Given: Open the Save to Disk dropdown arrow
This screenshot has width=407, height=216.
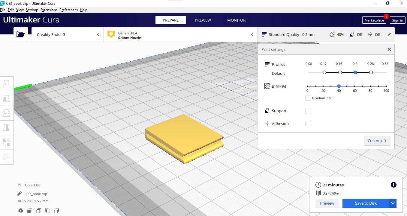Looking at the screenshot, I should (x=393, y=203).
